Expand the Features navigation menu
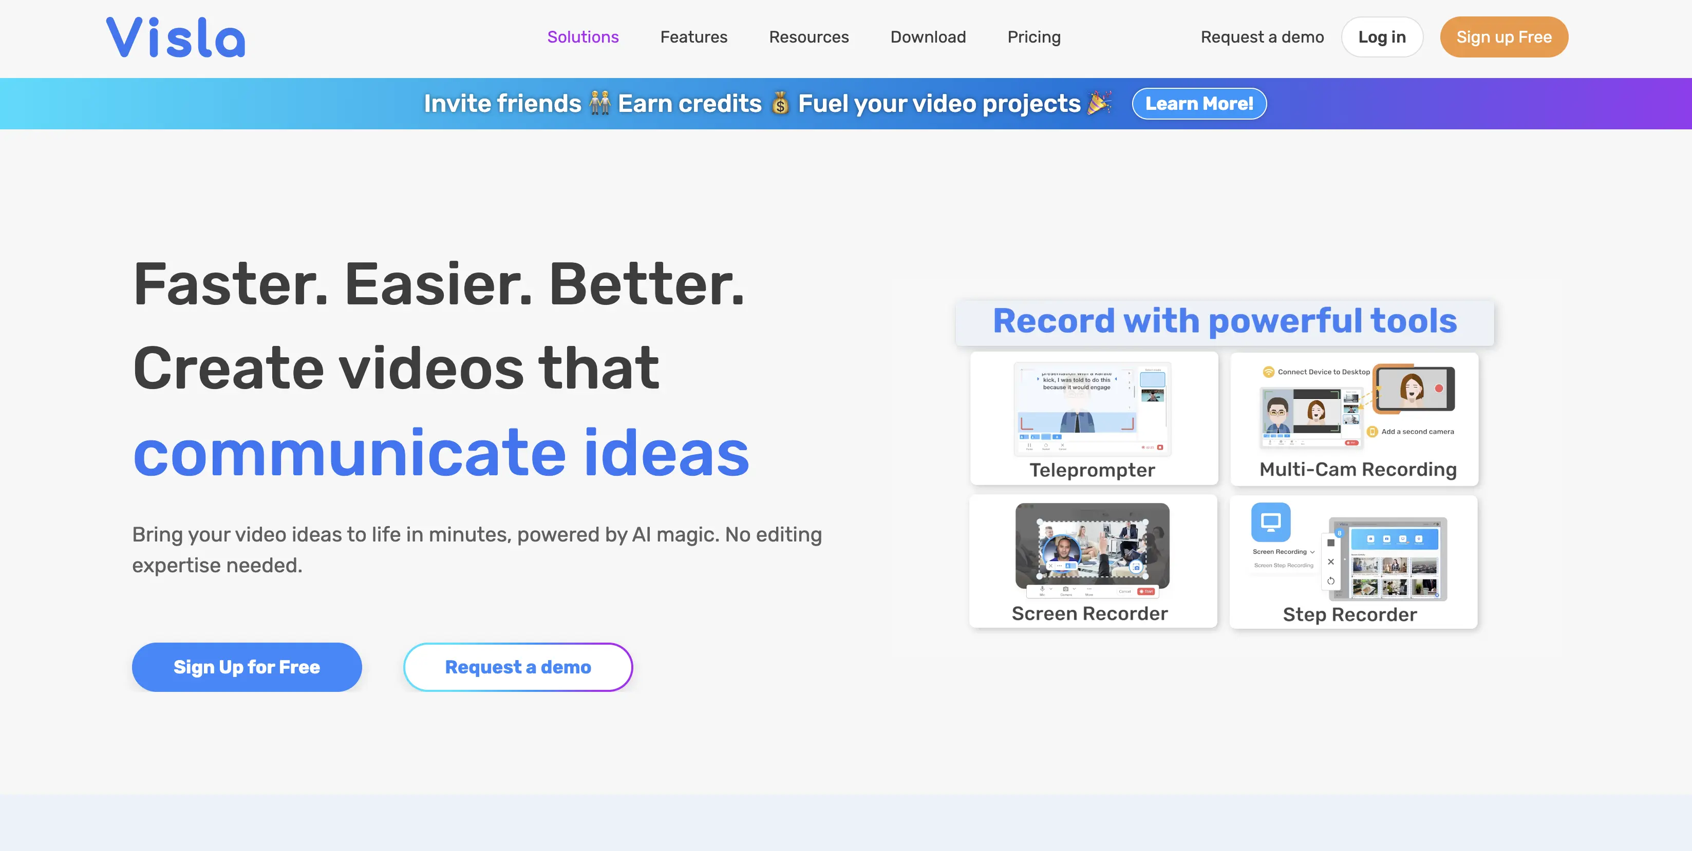Screen dimensions: 1692x851 point(694,37)
